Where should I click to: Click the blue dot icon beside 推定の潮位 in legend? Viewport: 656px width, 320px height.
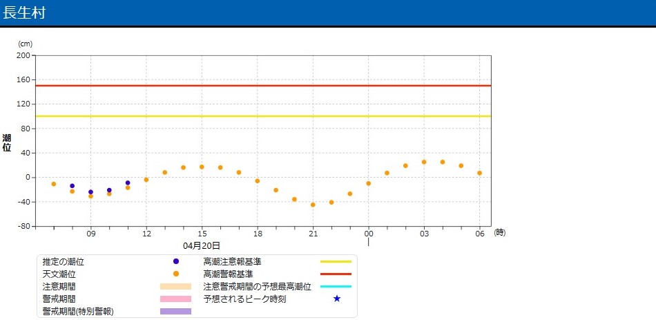pos(176,261)
